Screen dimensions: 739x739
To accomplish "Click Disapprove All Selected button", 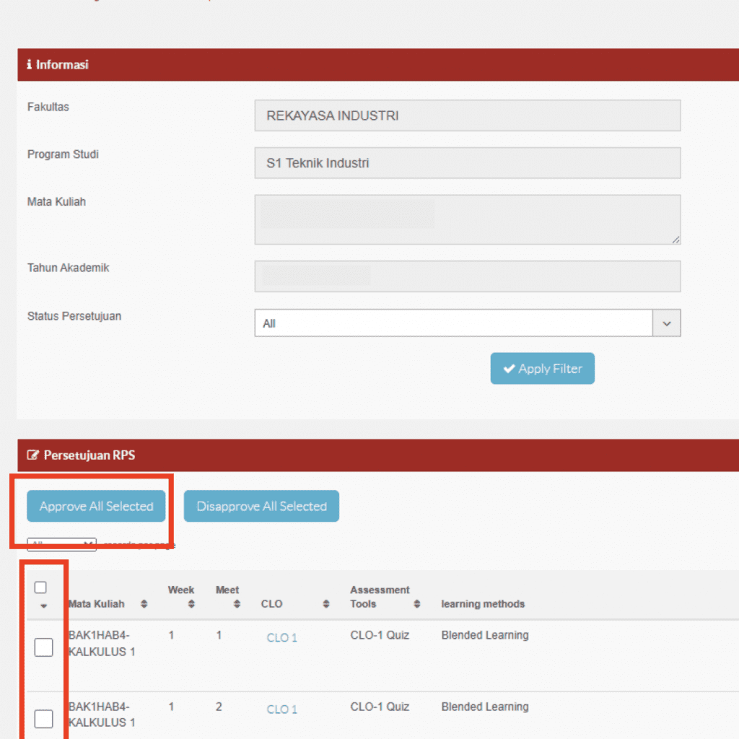I will (261, 507).
